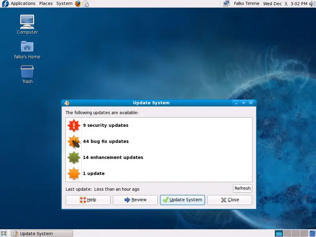Open falko's Home folder icon
This screenshot has height=237, width=316.
(x=27, y=49)
